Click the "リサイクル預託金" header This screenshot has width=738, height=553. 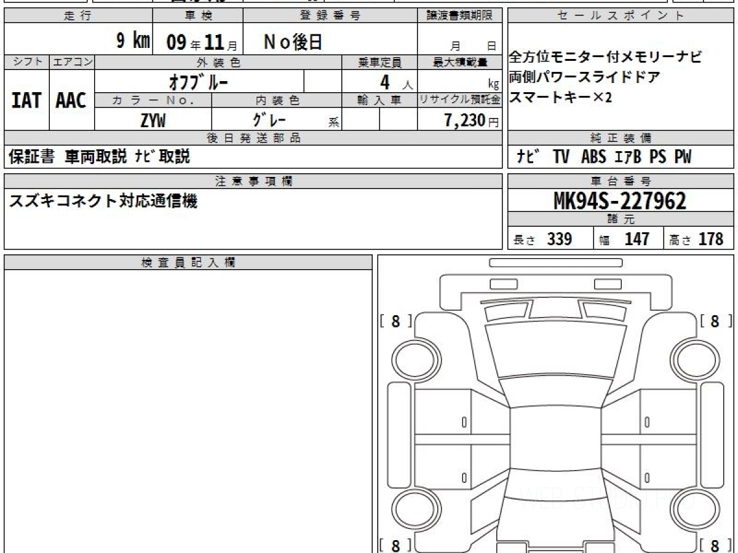pyautogui.click(x=460, y=100)
